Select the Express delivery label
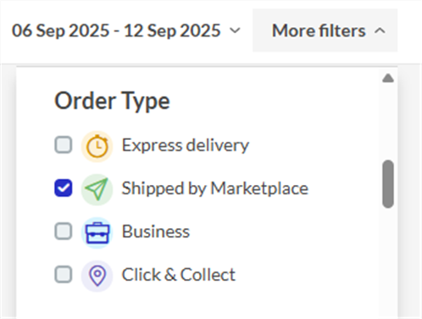The height and width of the screenshot is (319, 422). coord(186,145)
